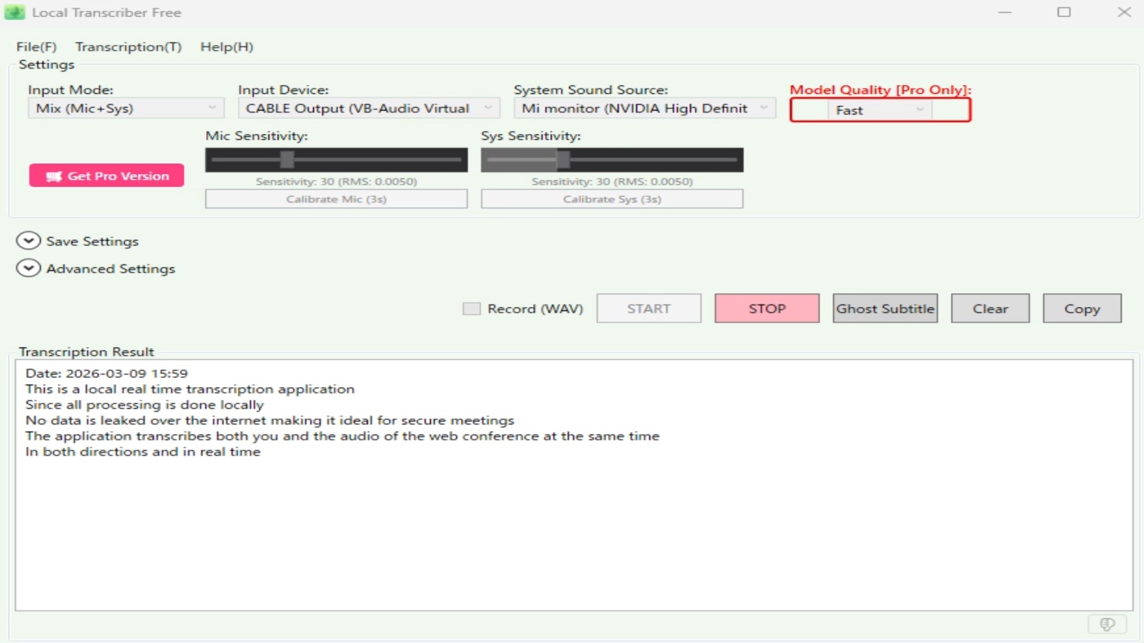Click the feedback icon at bottom right

tap(1107, 624)
